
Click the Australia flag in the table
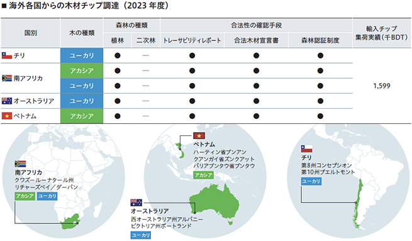pos(7,101)
